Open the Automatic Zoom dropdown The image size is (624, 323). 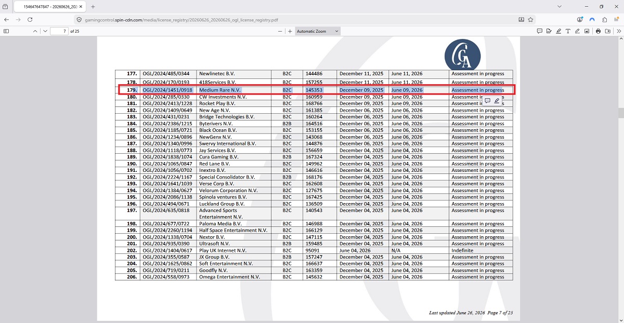(318, 31)
